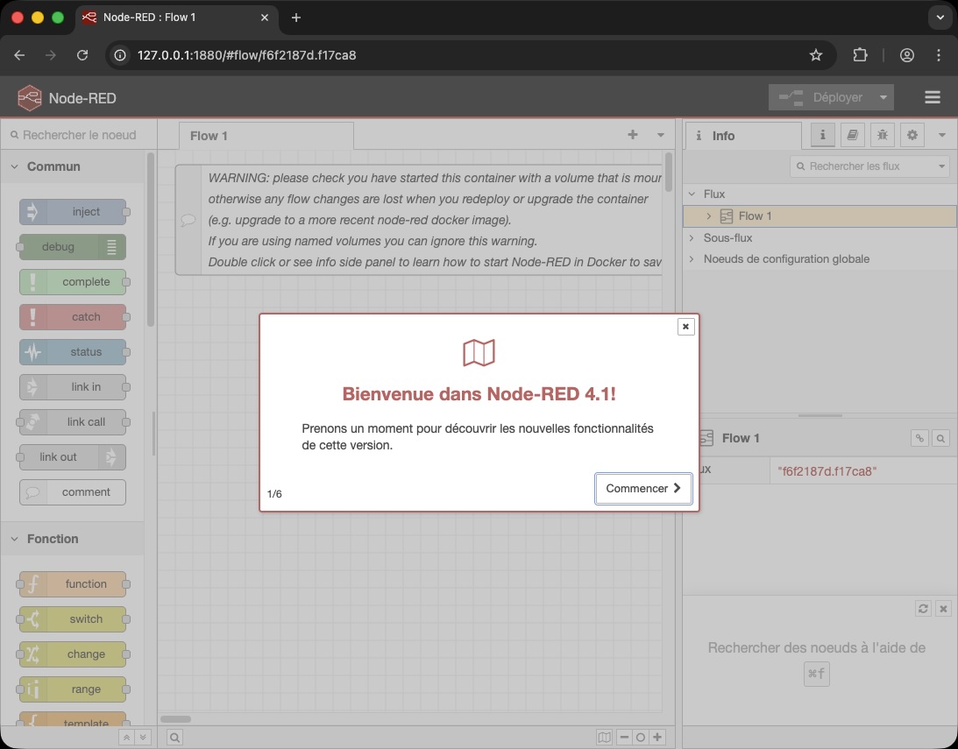Zoom in on the workspace with the plus icon
958x749 pixels.
(656, 737)
